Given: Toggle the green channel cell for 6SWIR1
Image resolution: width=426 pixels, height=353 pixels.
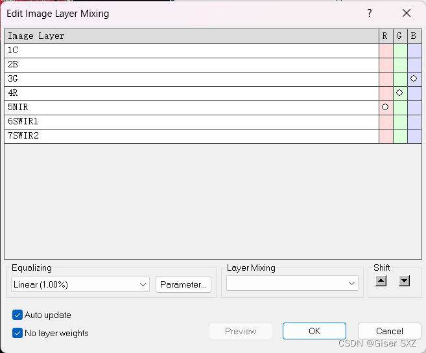Looking at the screenshot, I should coord(401,122).
